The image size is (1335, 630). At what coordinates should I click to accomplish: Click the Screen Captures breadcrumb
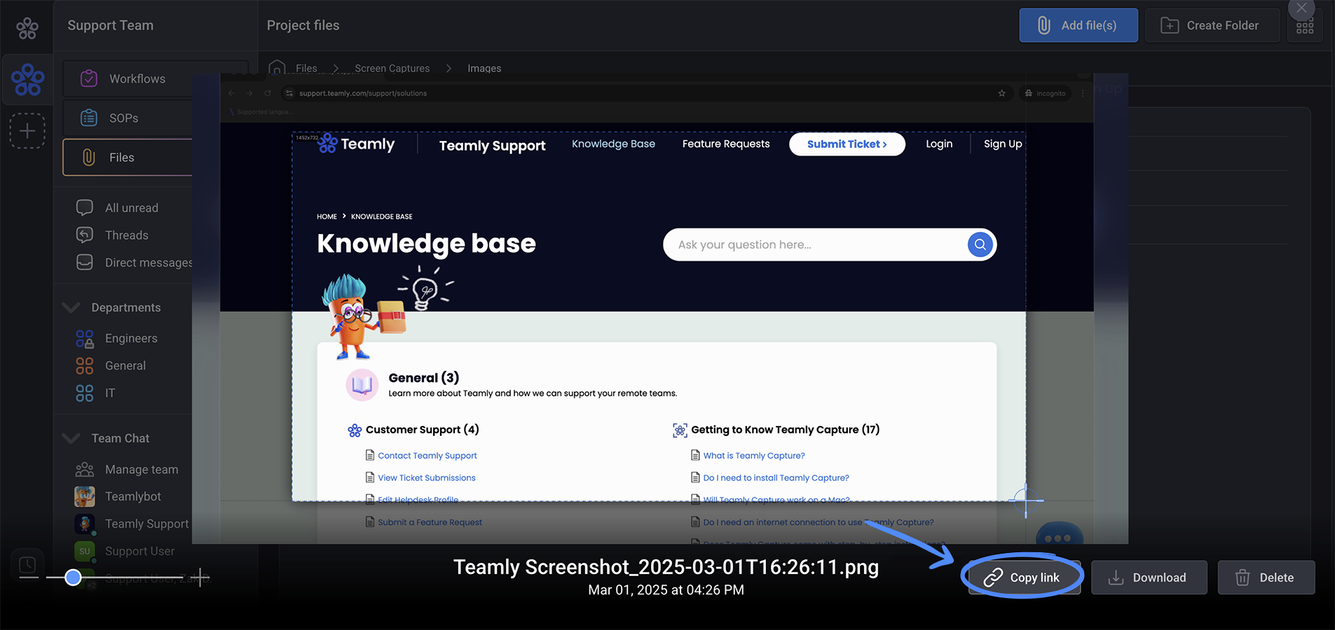pyautogui.click(x=392, y=68)
